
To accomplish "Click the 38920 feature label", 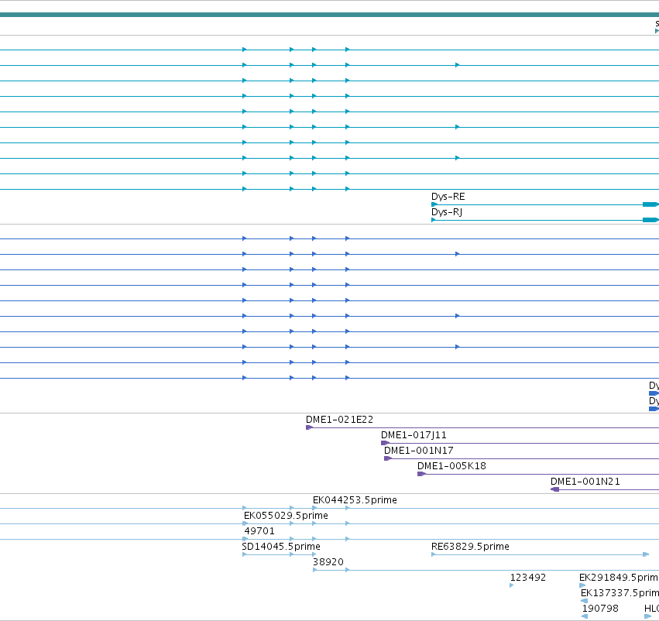I will point(328,562).
